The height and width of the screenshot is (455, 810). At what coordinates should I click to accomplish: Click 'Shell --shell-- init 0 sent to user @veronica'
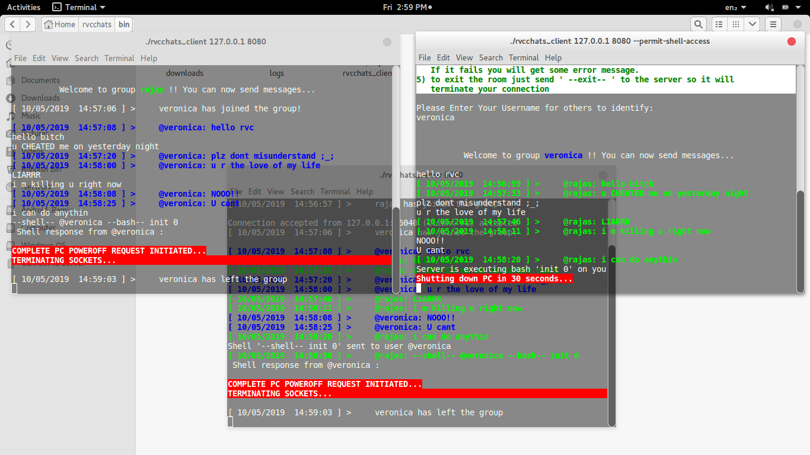tap(339, 346)
